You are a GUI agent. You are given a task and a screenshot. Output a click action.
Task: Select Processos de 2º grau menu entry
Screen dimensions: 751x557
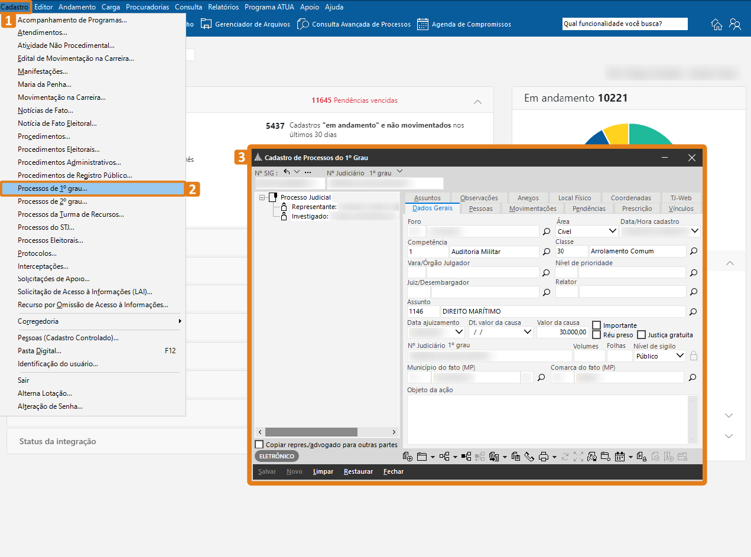(x=53, y=201)
